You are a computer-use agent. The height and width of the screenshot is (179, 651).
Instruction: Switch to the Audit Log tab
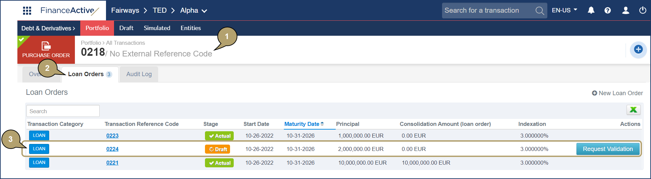coord(139,74)
